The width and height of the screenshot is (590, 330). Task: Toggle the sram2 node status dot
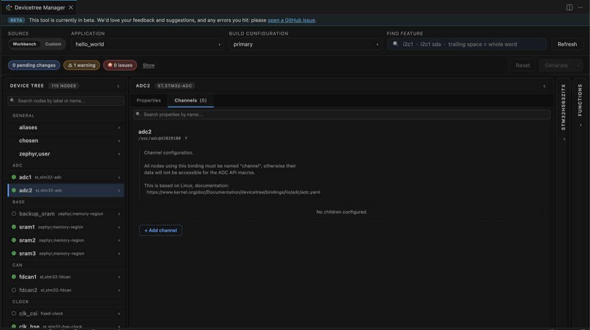click(14, 240)
